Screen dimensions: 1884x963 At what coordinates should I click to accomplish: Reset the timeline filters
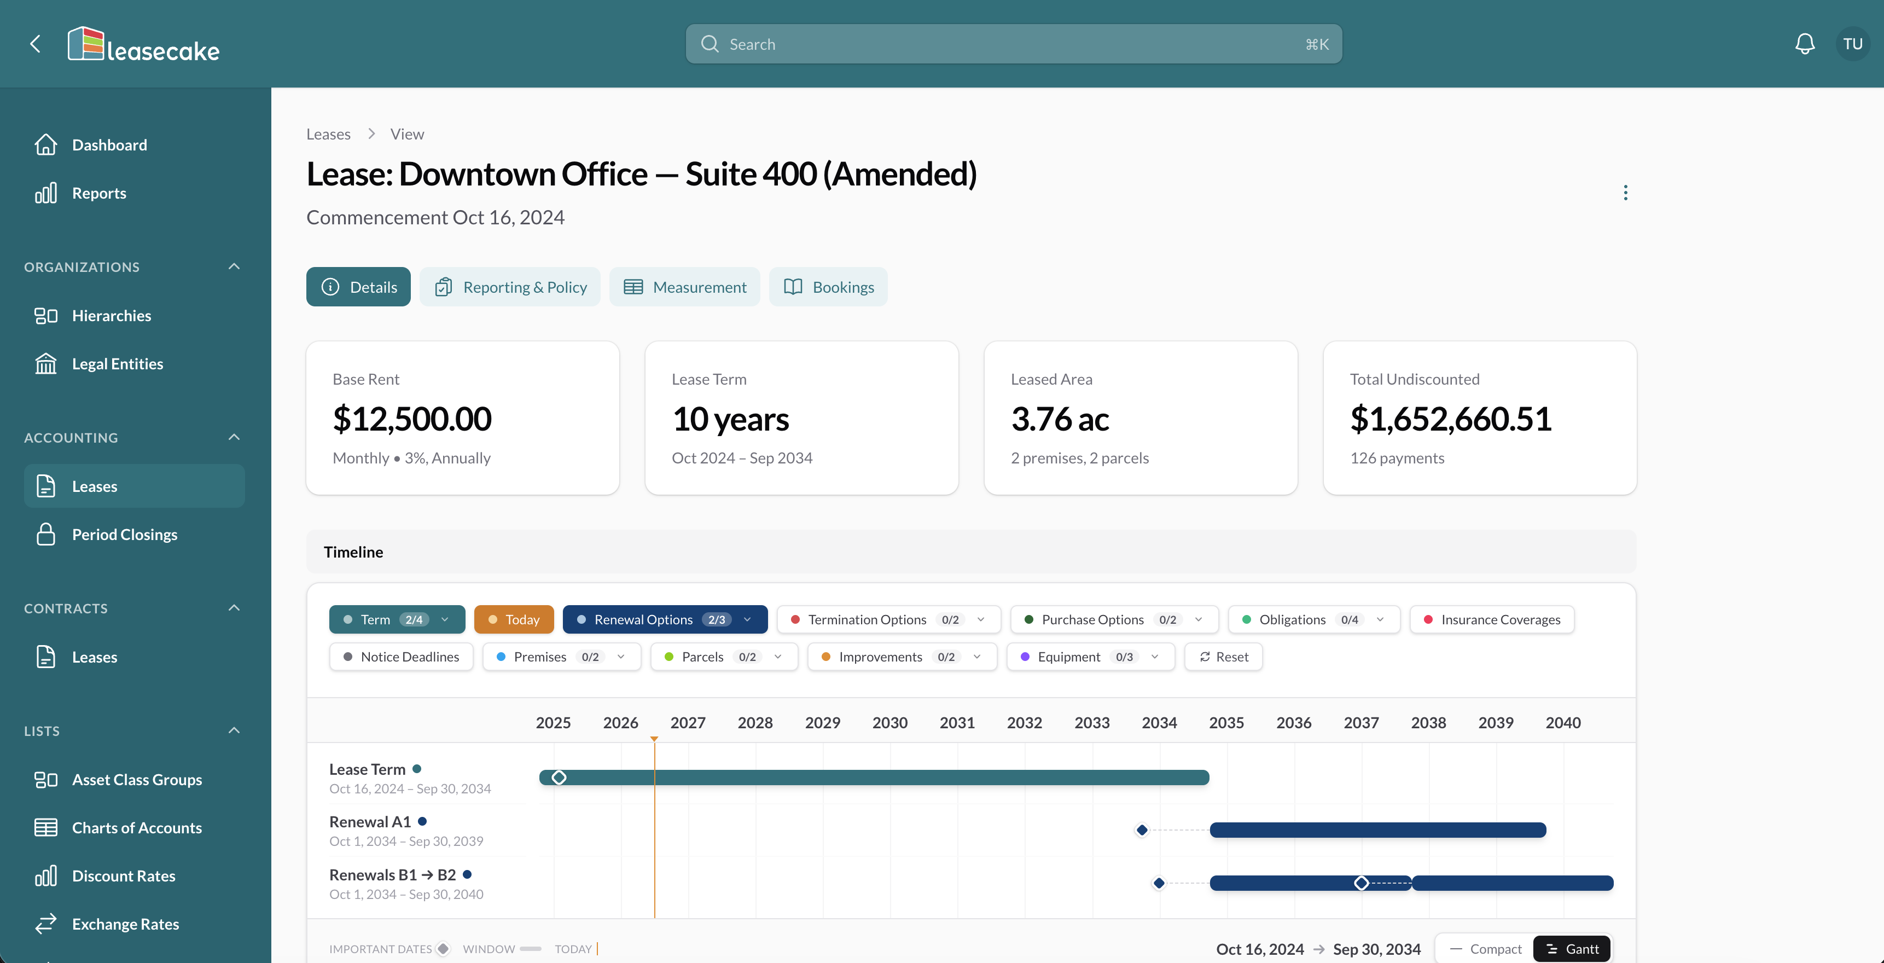[1224, 657]
